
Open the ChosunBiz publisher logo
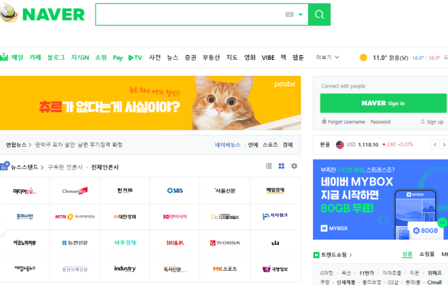click(x=75, y=191)
